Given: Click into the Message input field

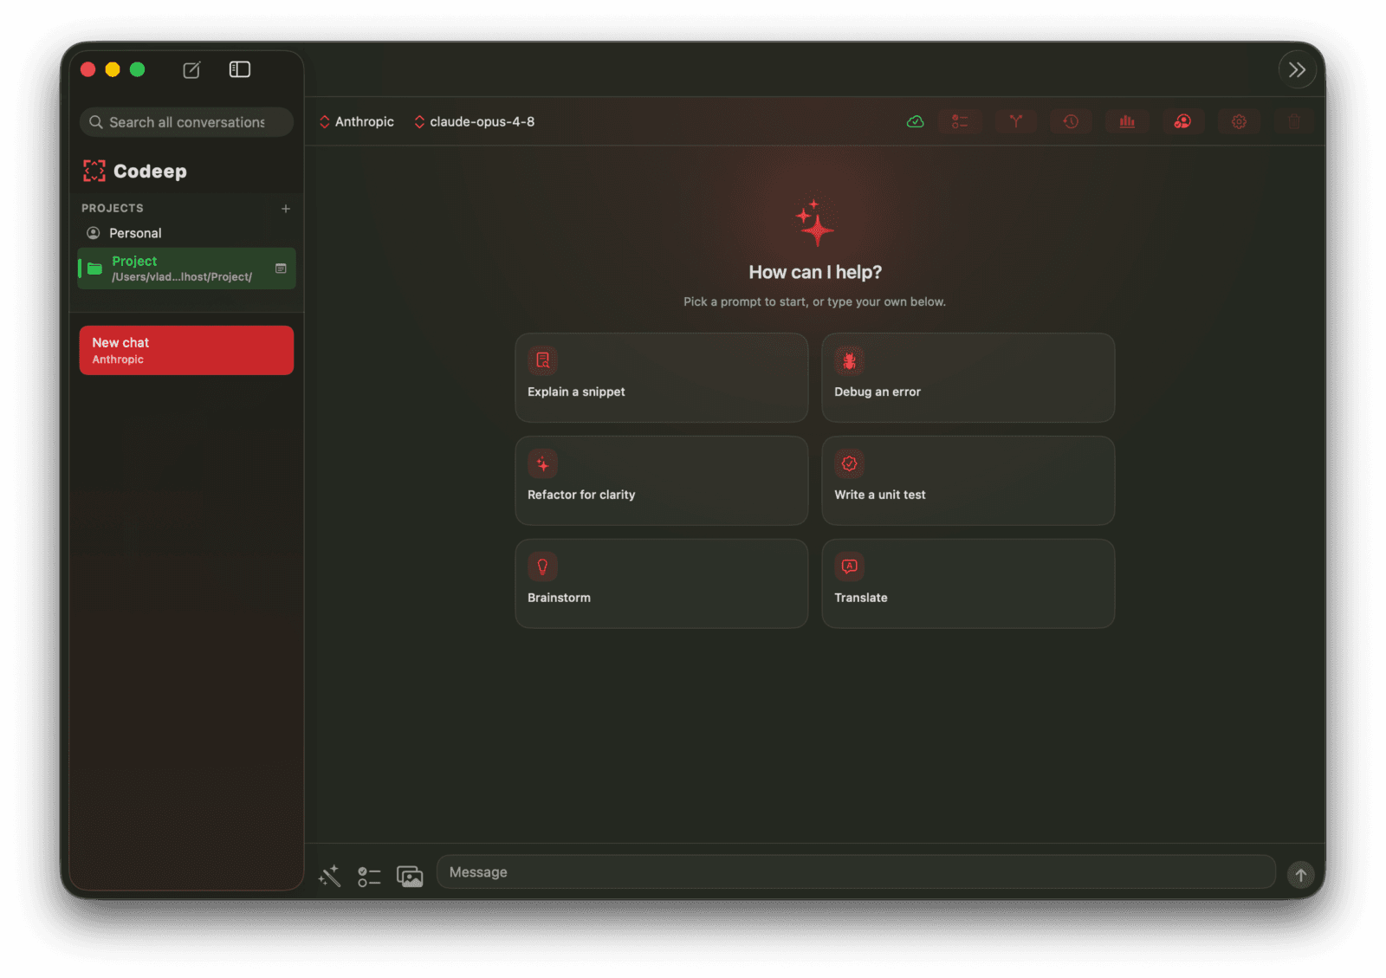Looking at the screenshot, I should [856, 872].
